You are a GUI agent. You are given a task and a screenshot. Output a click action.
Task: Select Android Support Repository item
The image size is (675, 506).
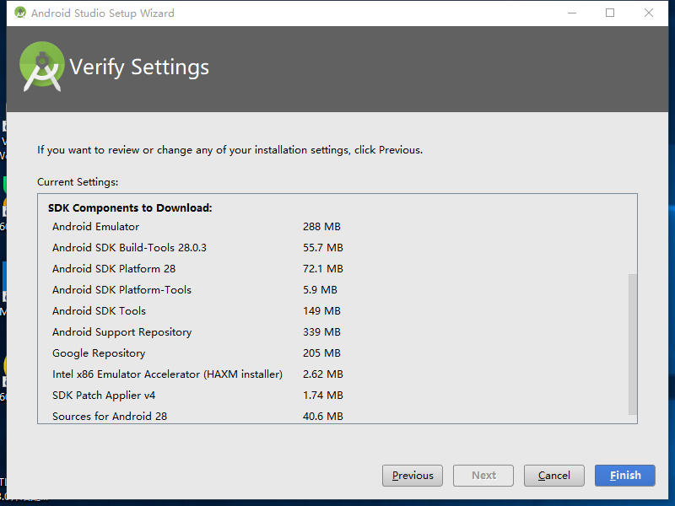point(121,332)
